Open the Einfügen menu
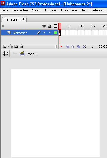This screenshot has width=107, height=158. pyautogui.click(x=51, y=10)
